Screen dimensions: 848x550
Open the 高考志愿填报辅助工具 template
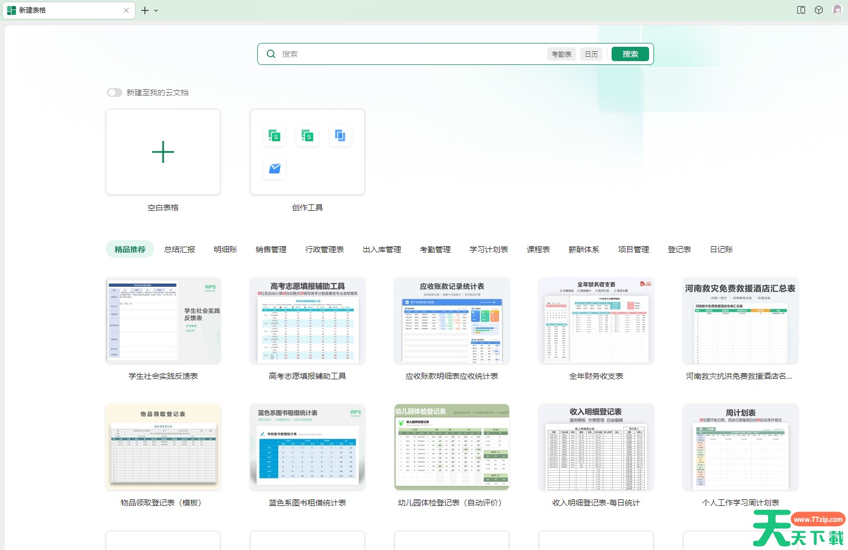point(307,321)
